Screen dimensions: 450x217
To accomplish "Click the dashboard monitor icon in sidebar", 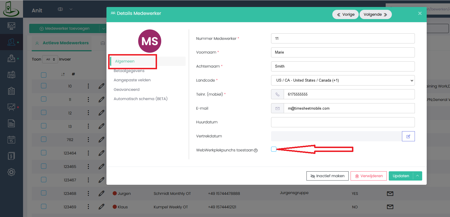I will tap(11, 26).
